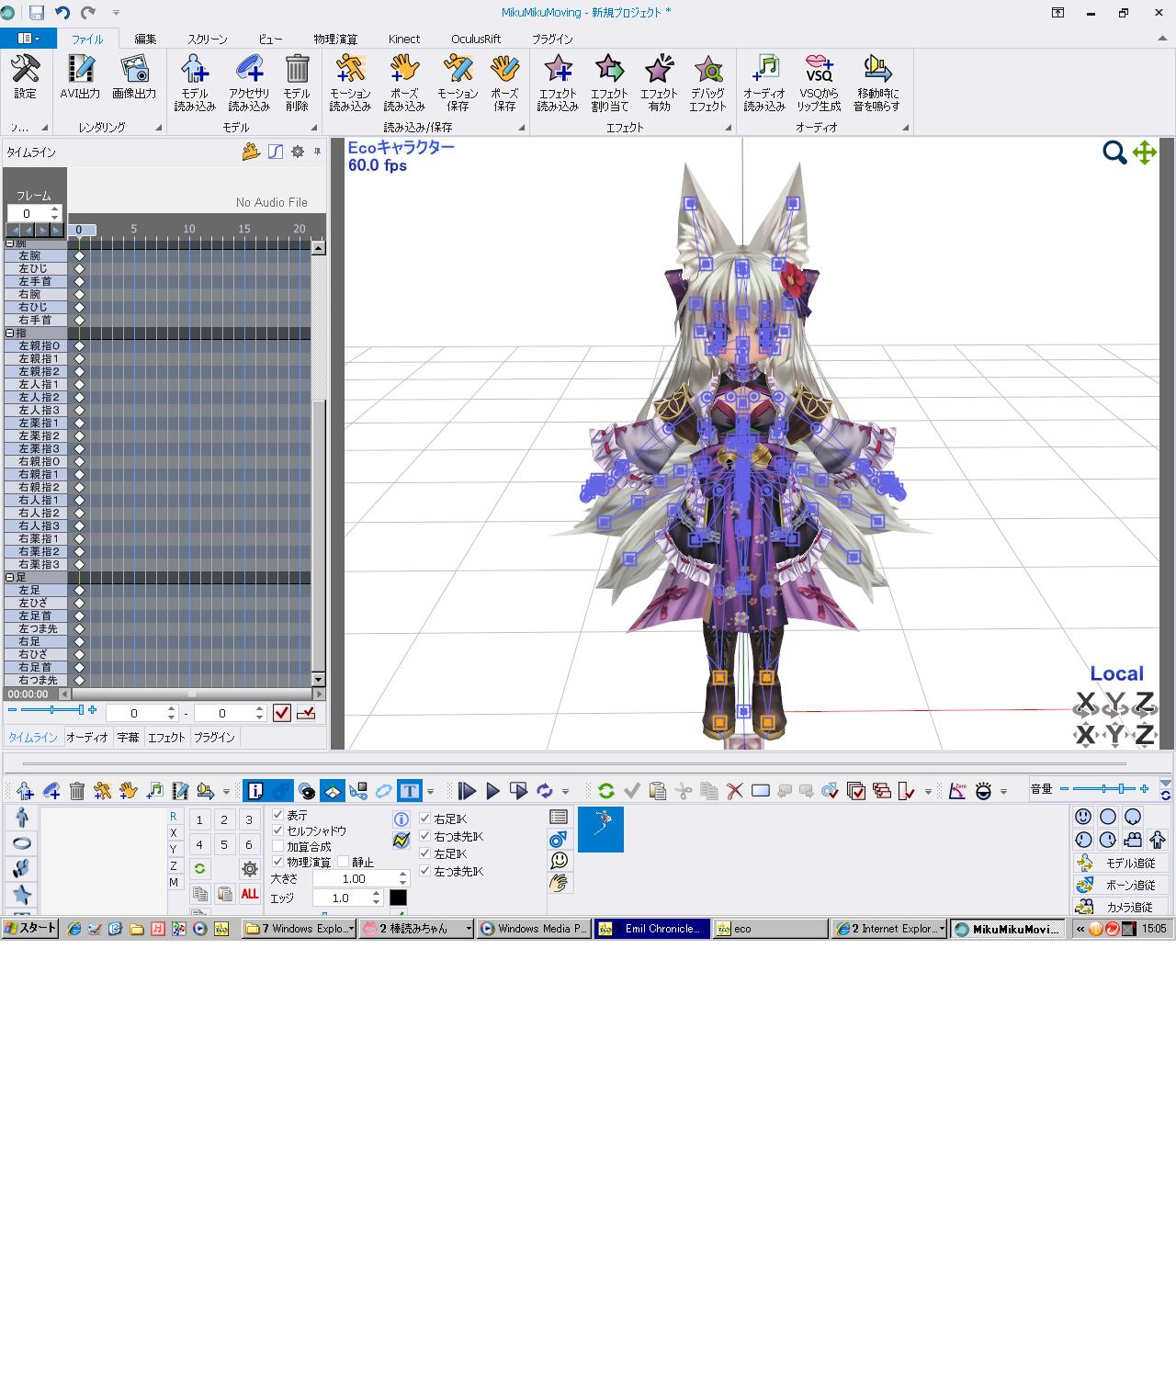Open the quick access toolbar dropdown
The image size is (1176, 1378).
pyautogui.click(x=116, y=13)
